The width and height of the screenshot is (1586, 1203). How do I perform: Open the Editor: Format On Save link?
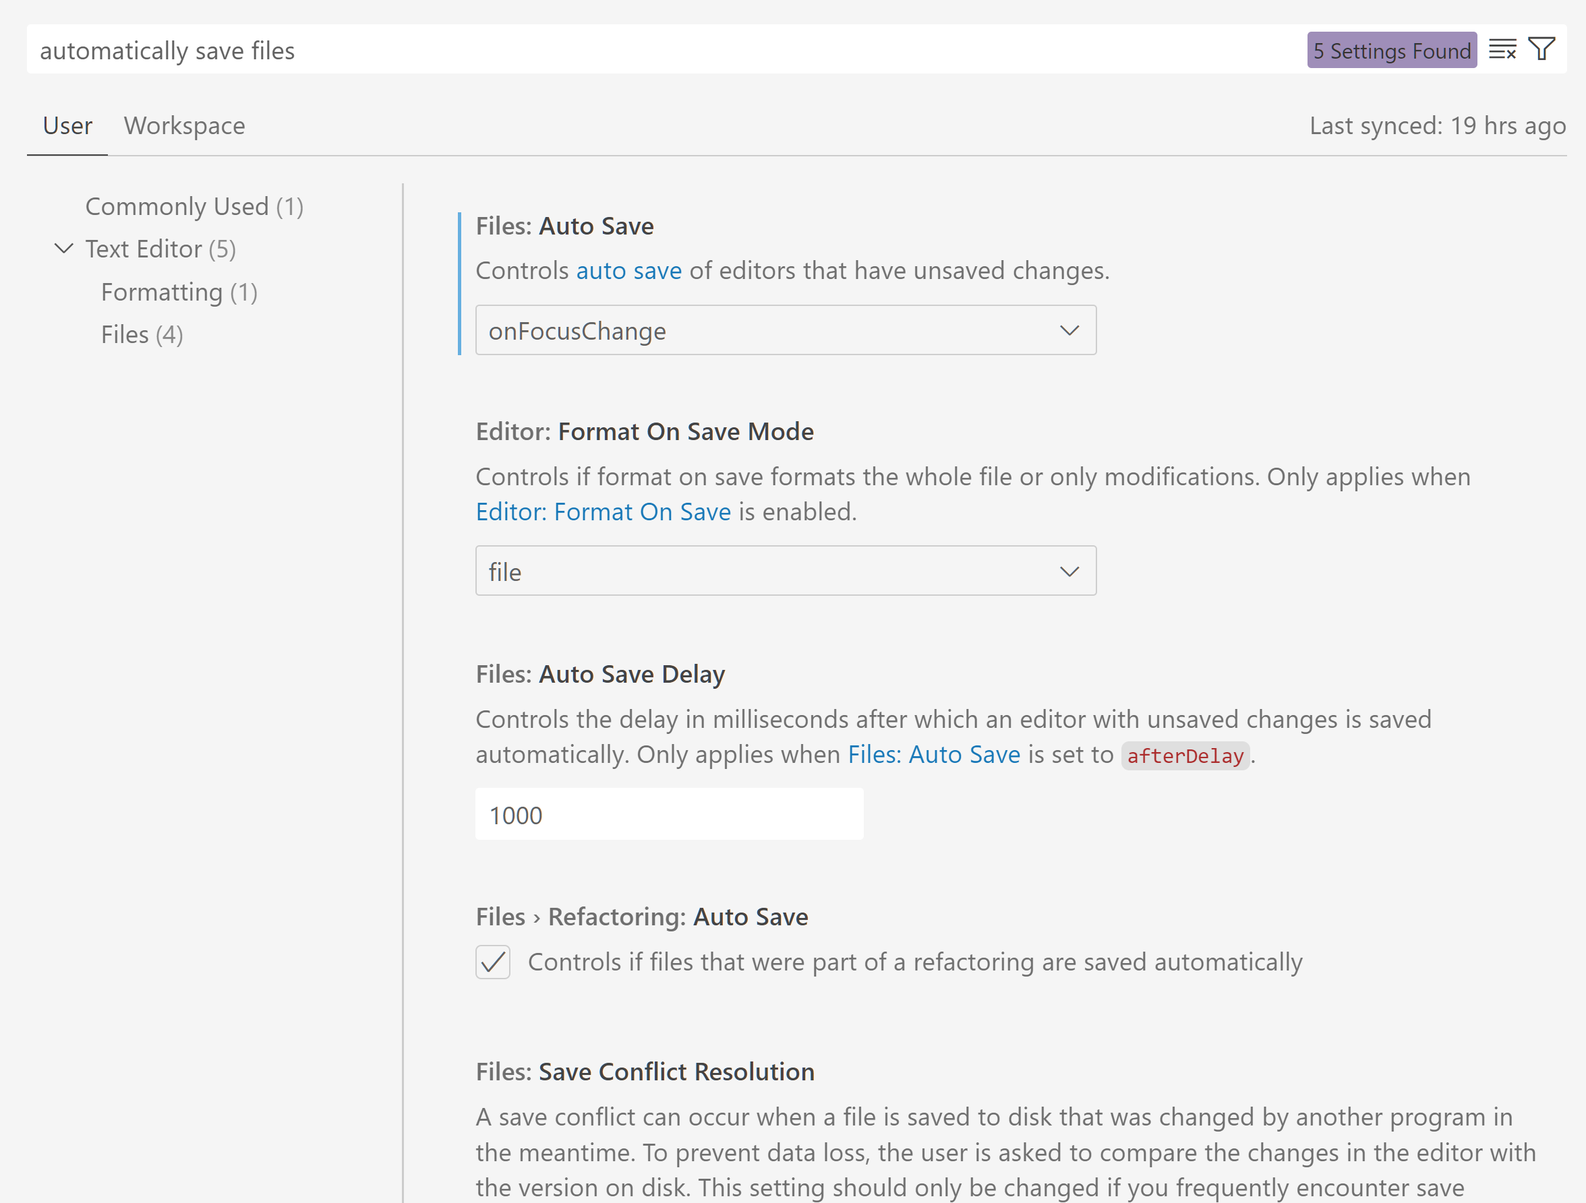point(603,511)
